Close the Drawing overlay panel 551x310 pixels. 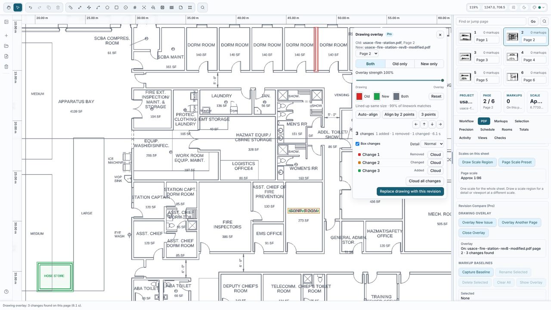(x=440, y=34)
